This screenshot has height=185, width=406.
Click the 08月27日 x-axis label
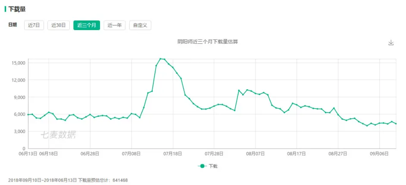pos(338,154)
